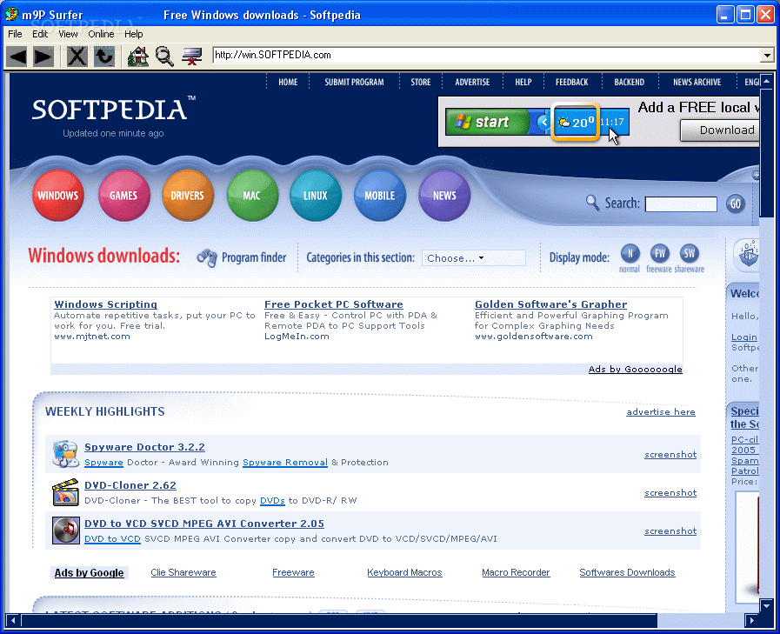Open the Categories 'Choose...' dropdown
Image resolution: width=780 pixels, height=634 pixels.
(474, 258)
